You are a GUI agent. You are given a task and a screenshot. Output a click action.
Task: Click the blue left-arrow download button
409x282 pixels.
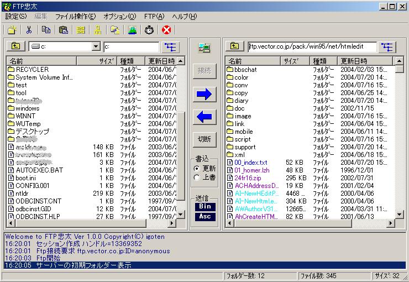(x=204, y=117)
